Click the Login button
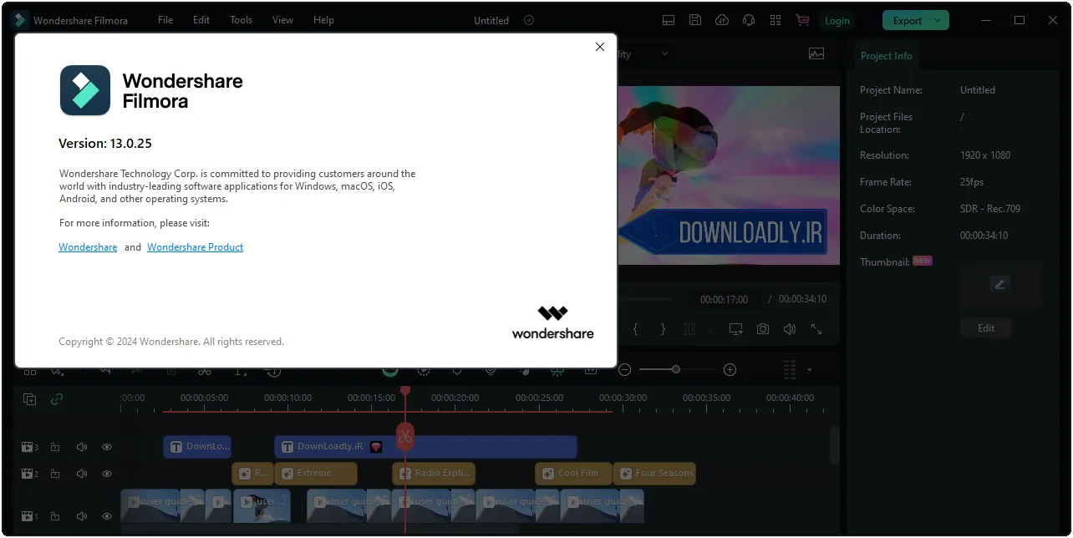 coord(837,21)
